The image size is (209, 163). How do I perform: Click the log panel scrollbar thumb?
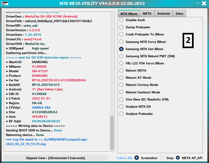click(112, 133)
